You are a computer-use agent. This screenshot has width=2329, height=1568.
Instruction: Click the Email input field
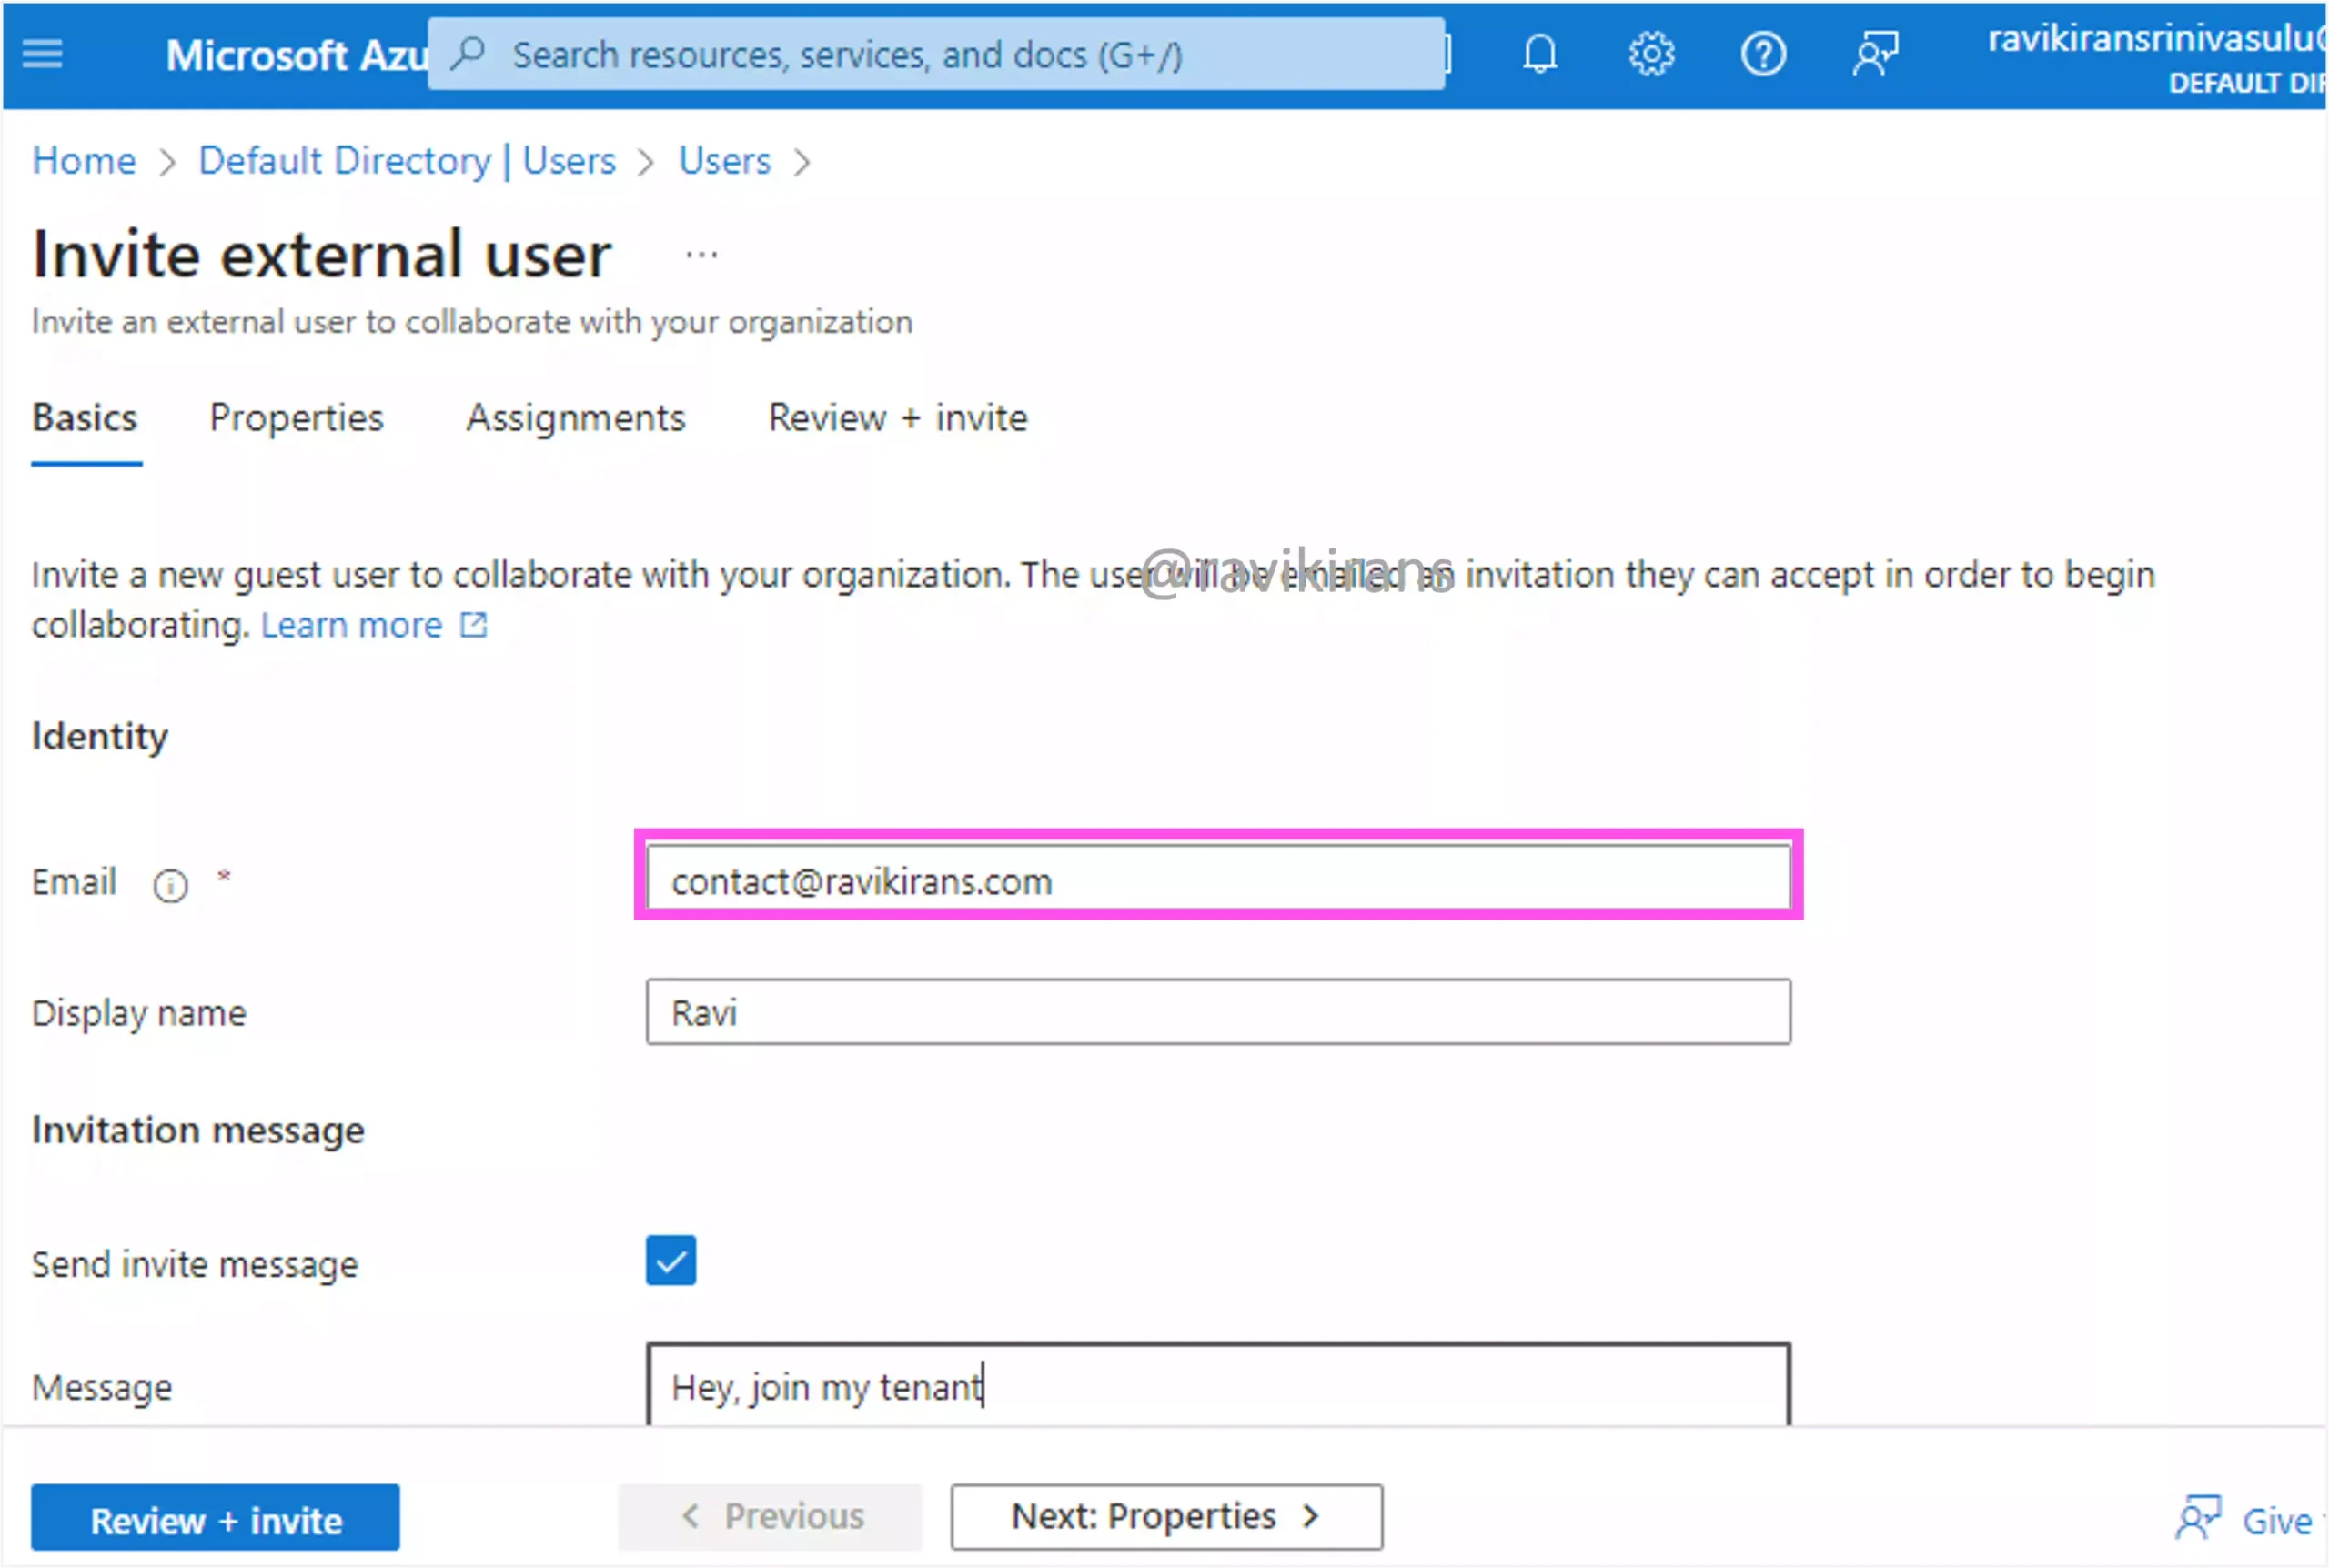(1218, 877)
